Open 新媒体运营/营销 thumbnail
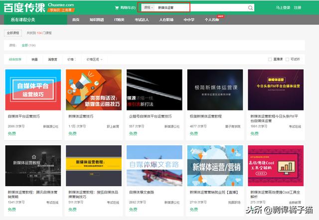The image size is (319, 220). [215, 166]
